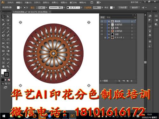Pick the Pen tool
This screenshot has height=119, width=159.
(x=3, y=24)
